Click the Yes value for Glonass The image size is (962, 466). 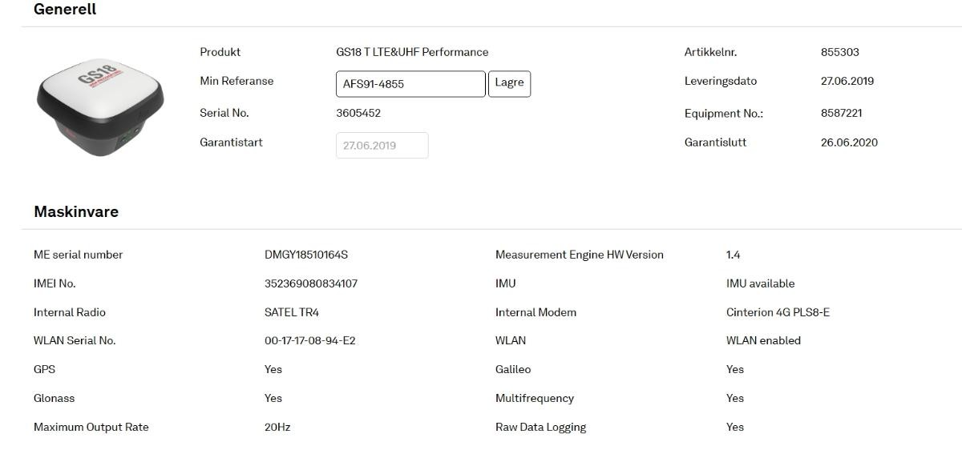click(x=273, y=398)
